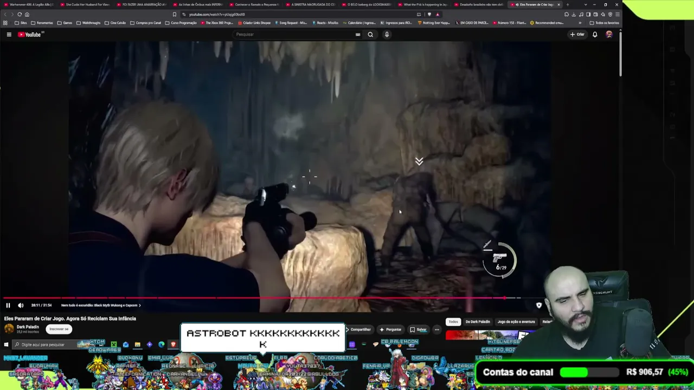Open the Walkthroughs bookmarks folder
The width and height of the screenshot is (694, 390).
(x=88, y=23)
